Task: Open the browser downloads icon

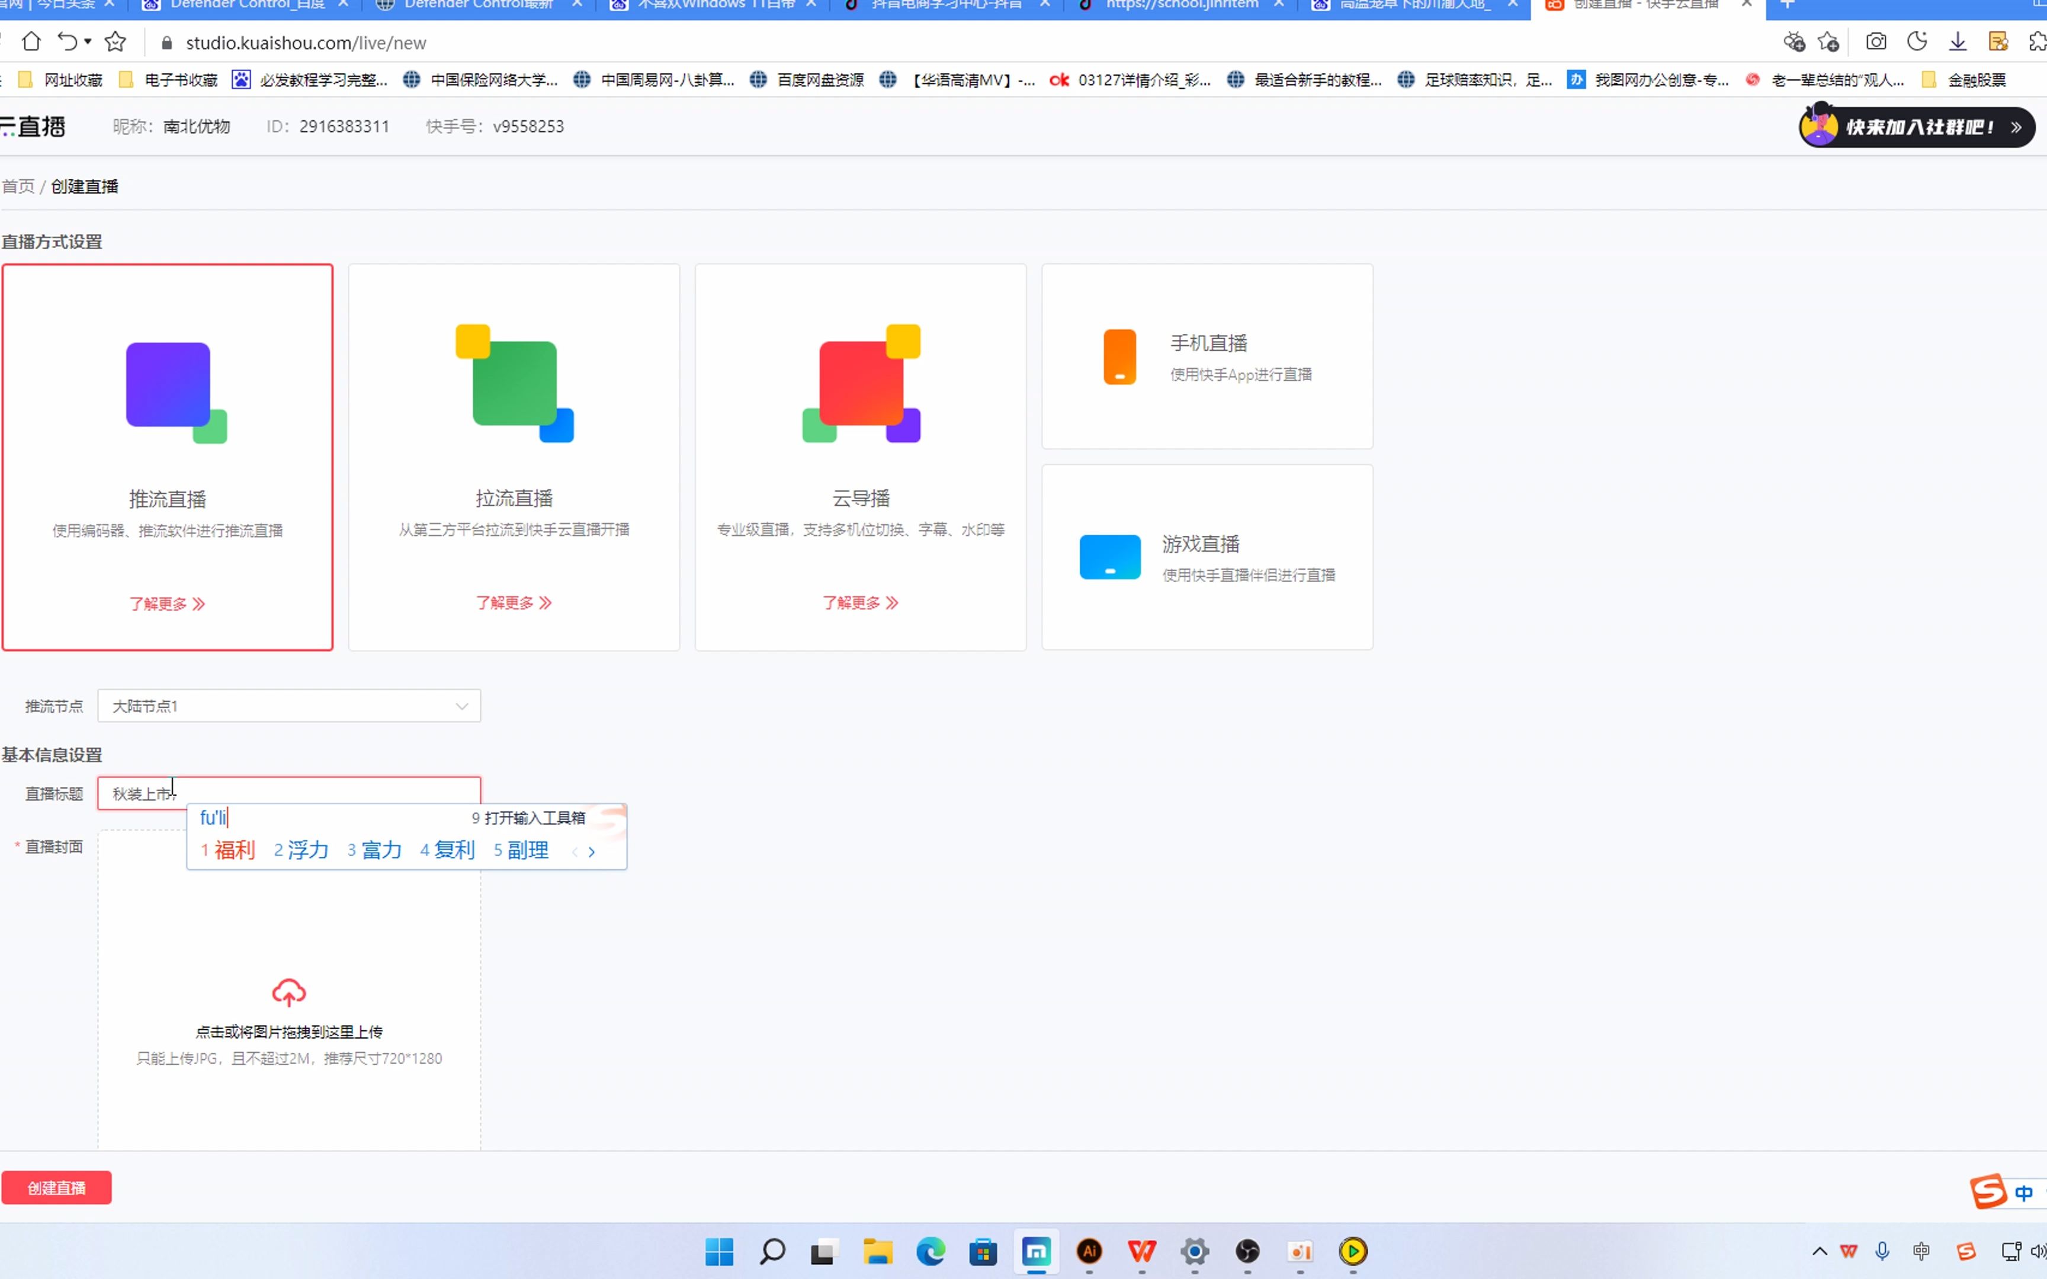Action: click(1958, 41)
